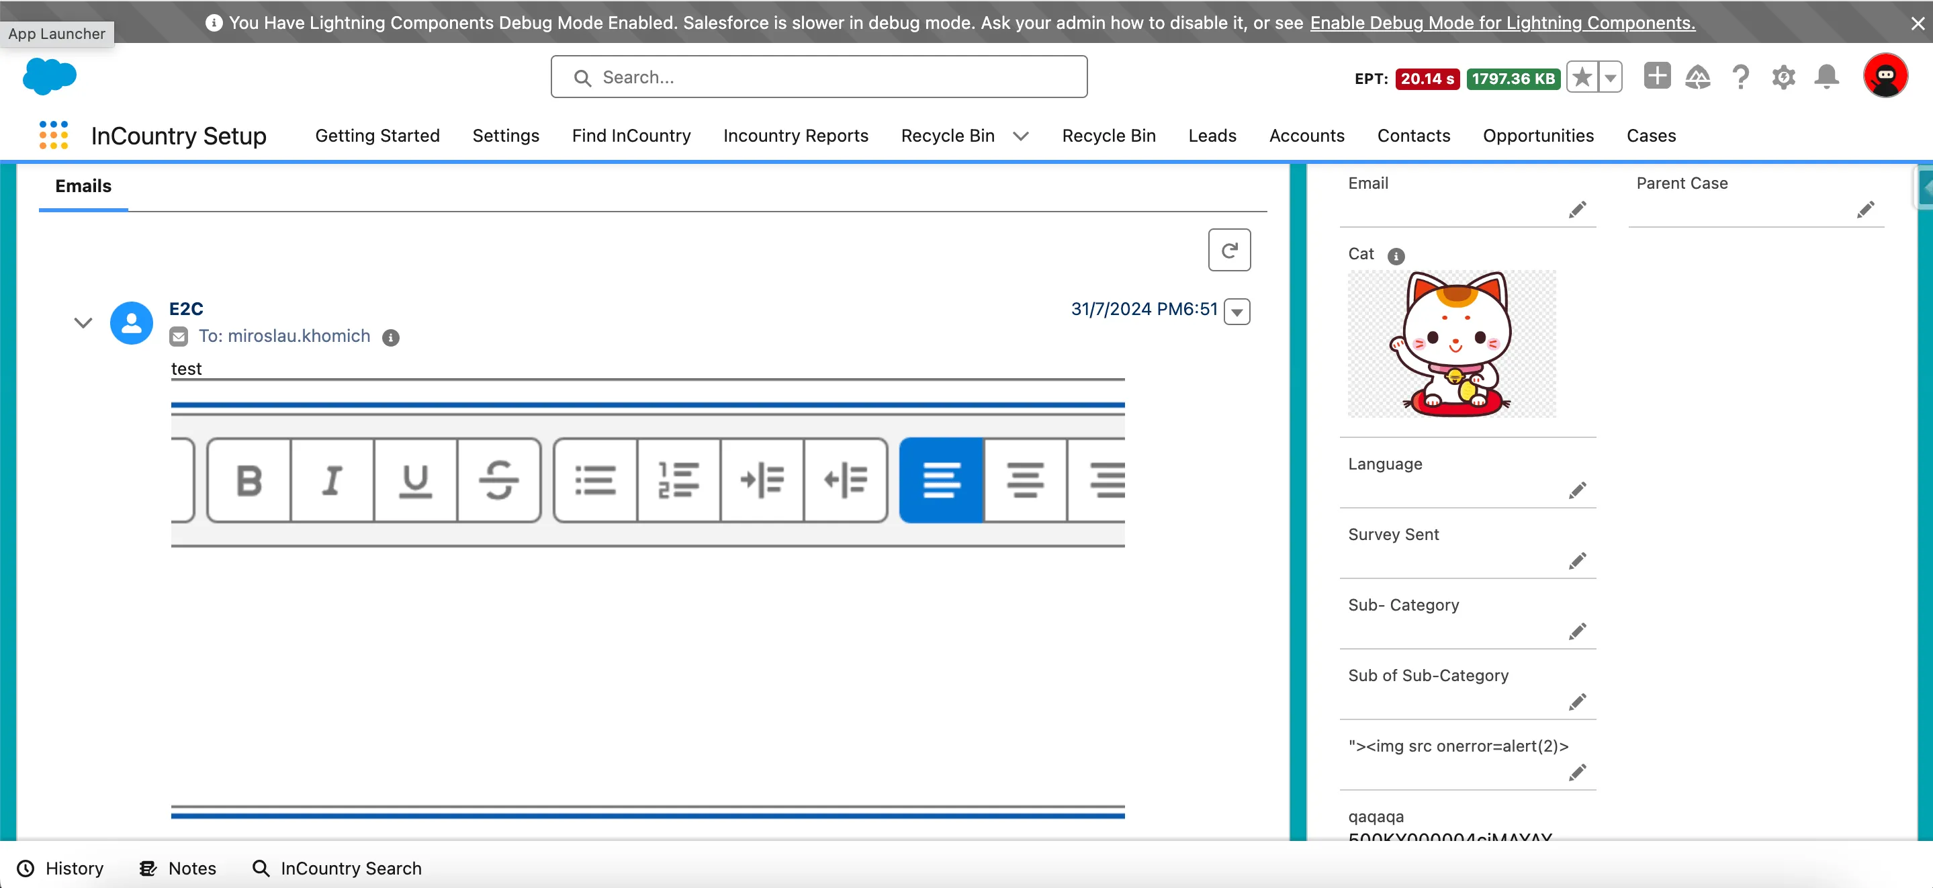Open the Cat image thumbnail
This screenshot has width=1933, height=888.
1451,345
